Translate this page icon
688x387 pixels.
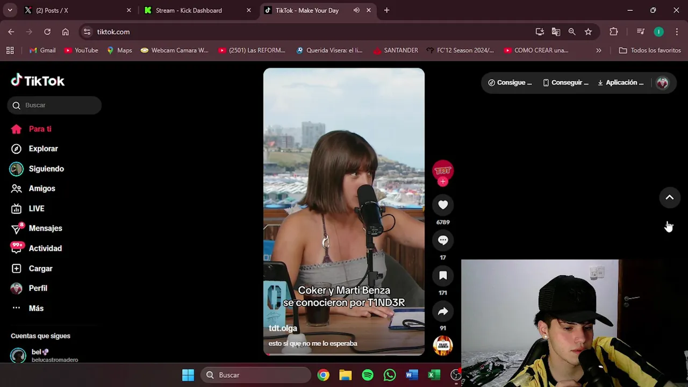click(556, 32)
